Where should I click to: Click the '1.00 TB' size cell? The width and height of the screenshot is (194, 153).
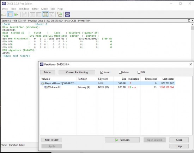(x=122, y=87)
